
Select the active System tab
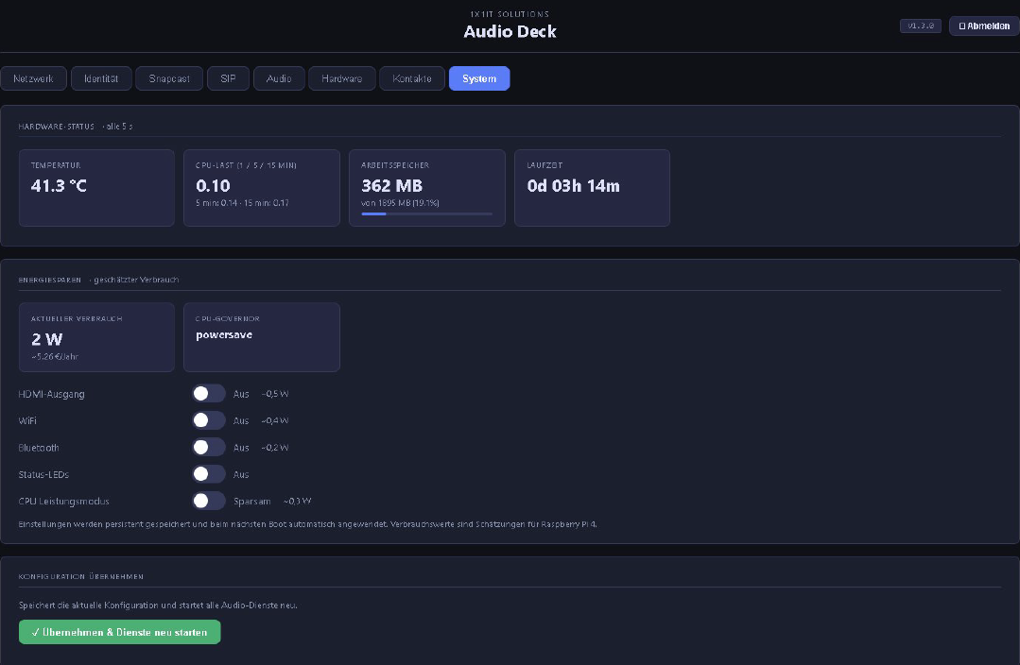[479, 78]
